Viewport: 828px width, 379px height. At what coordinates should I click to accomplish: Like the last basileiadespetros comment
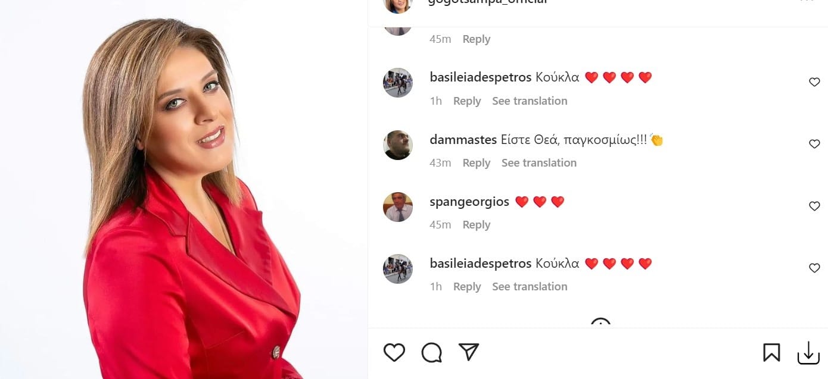pos(814,268)
